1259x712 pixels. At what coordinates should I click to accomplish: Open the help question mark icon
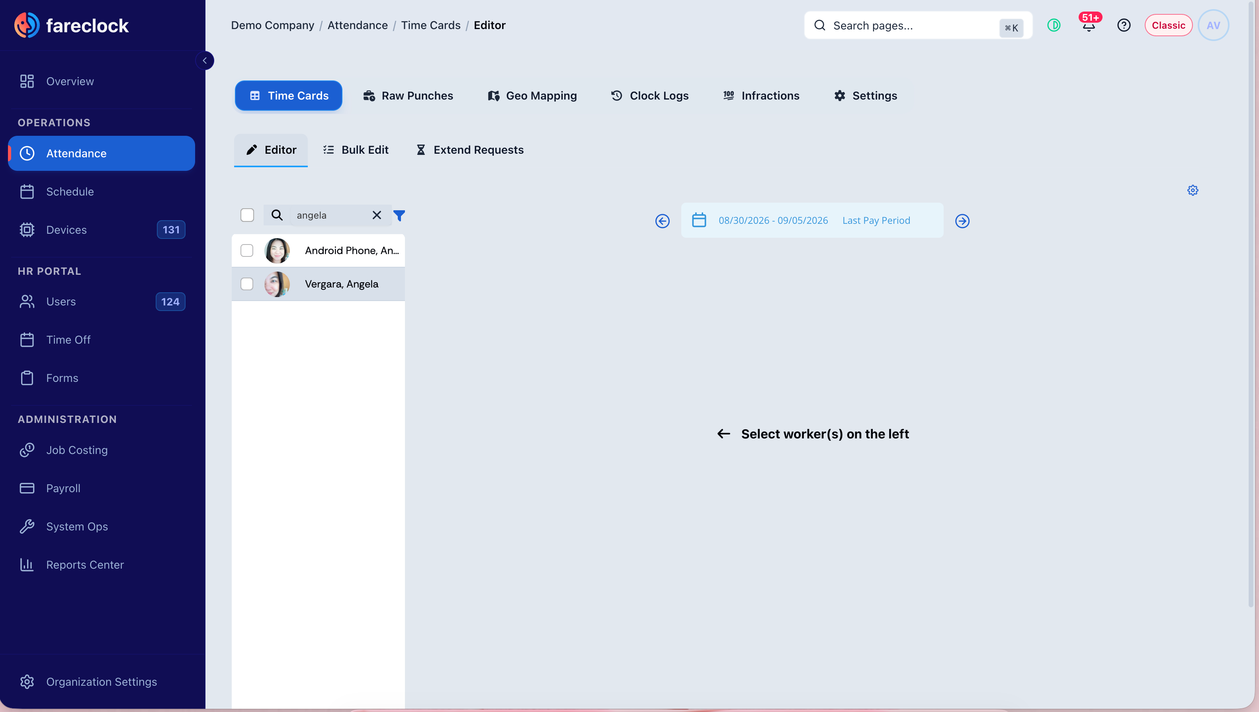point(1124,25)
